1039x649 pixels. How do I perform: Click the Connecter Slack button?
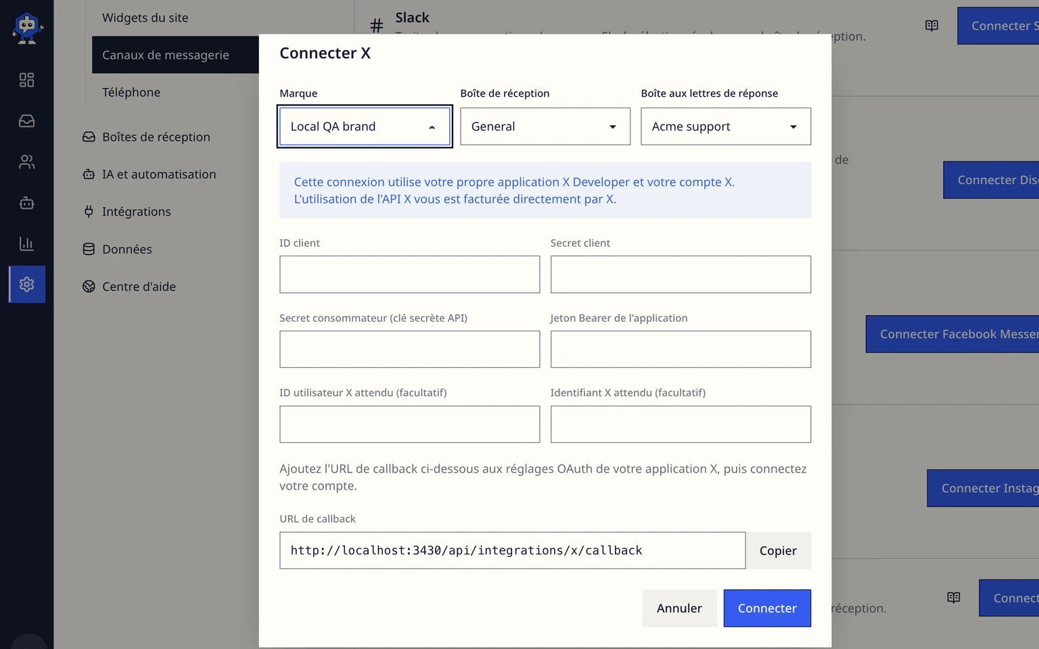pos(998,26)
